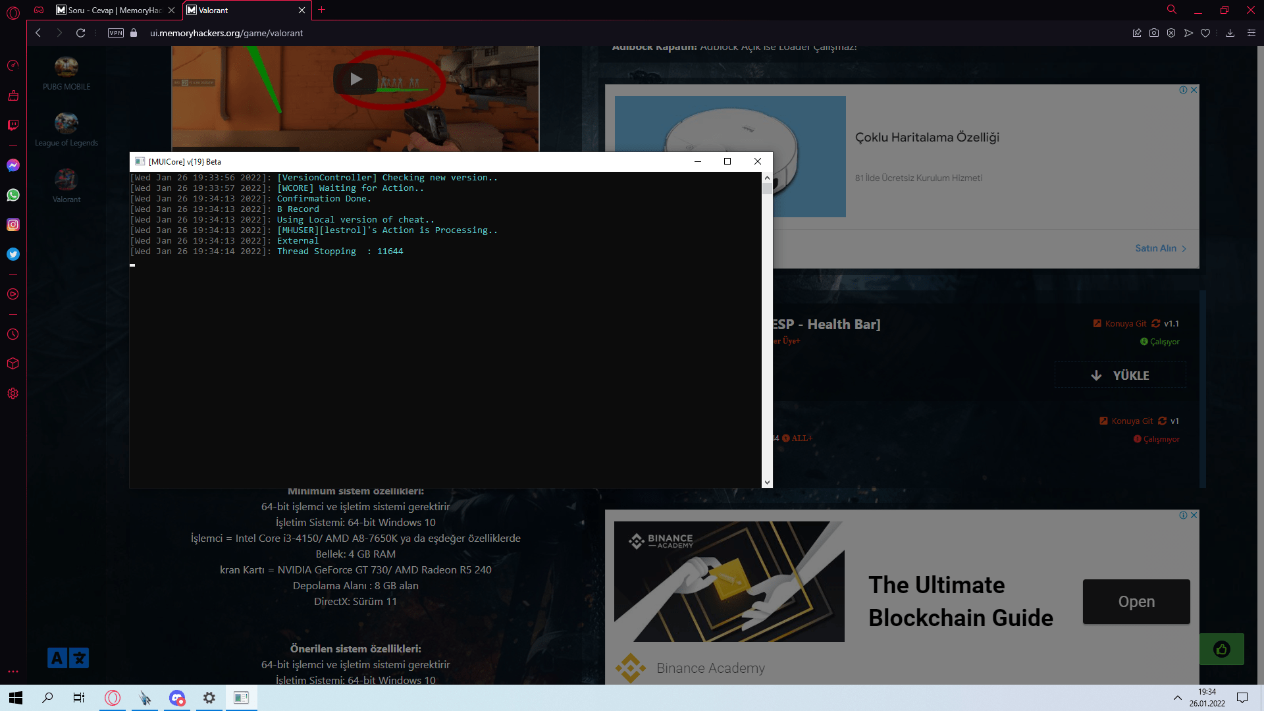Select League of Legends in site sidebar
Screen dimensions: 1264x711
pos(66,130)
